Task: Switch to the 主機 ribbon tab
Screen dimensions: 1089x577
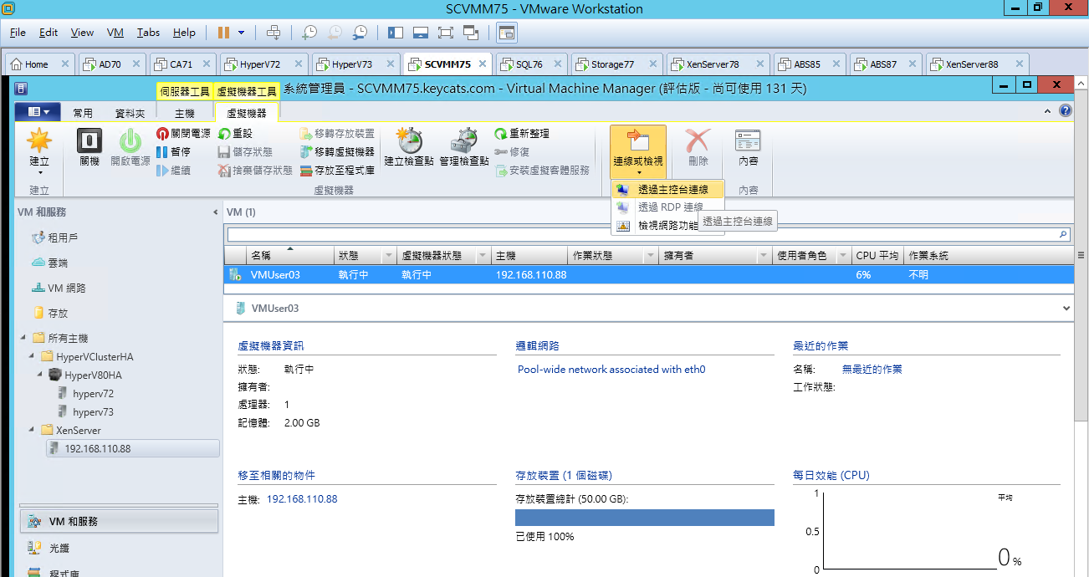Action: (185, 113)
